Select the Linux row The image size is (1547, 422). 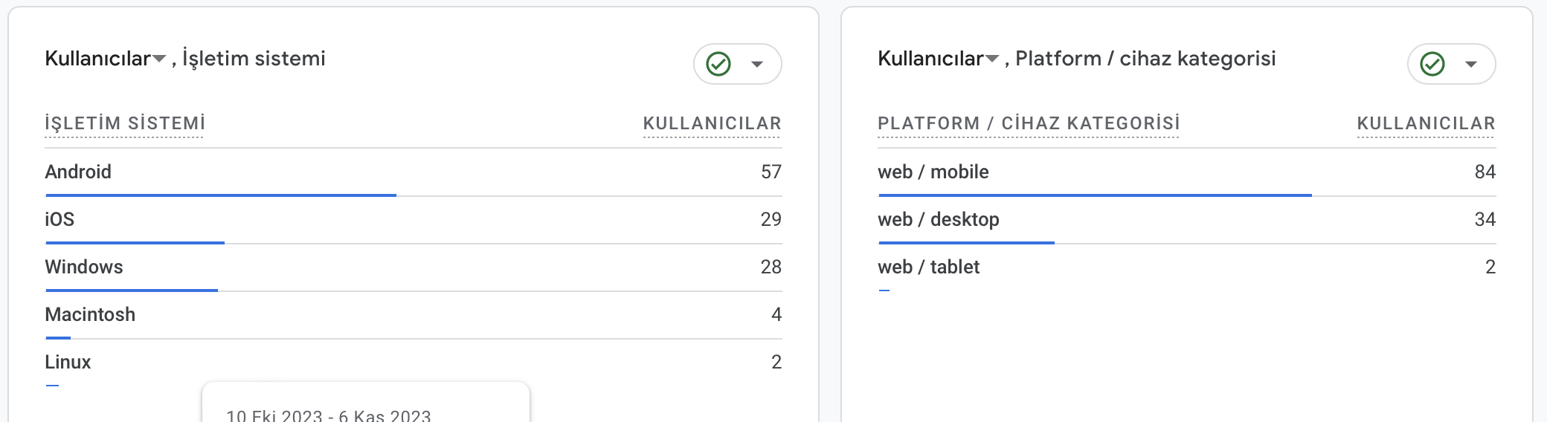[414, 363]
